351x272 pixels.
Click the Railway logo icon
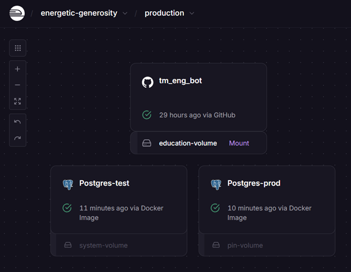(x=17, y=13)
